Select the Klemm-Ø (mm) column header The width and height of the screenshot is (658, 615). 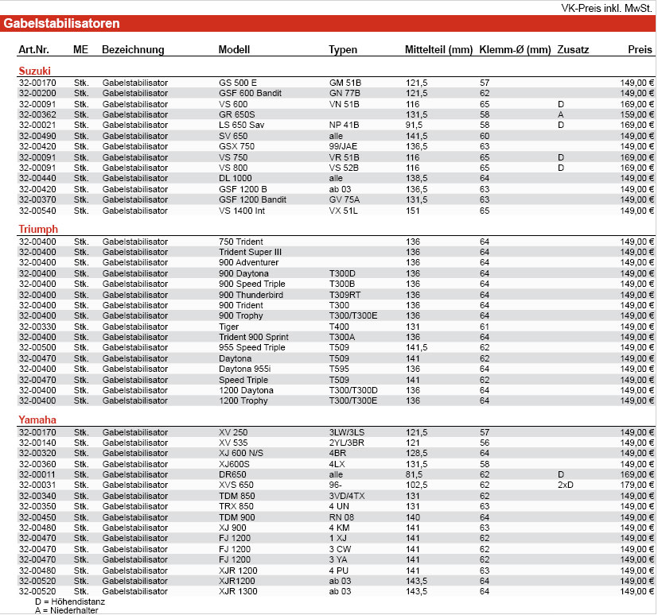[515, 50]
